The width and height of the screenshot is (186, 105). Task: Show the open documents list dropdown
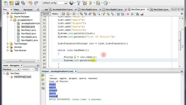tap(178, 9)
